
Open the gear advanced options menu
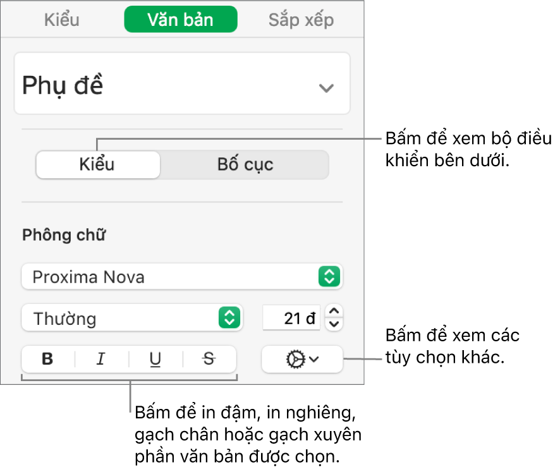click(302, 359)
